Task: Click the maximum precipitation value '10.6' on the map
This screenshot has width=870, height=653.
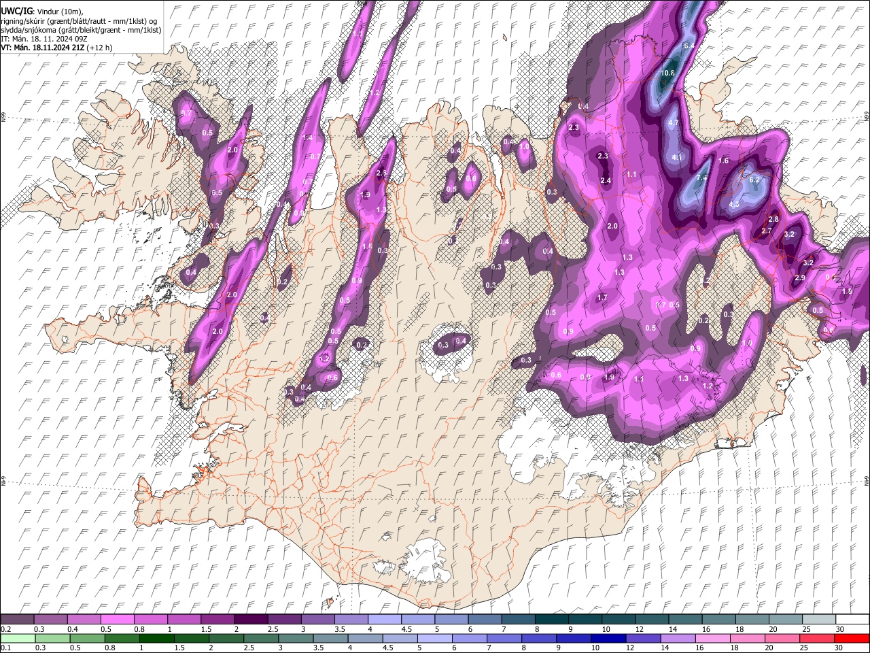Action: [667, 73]
